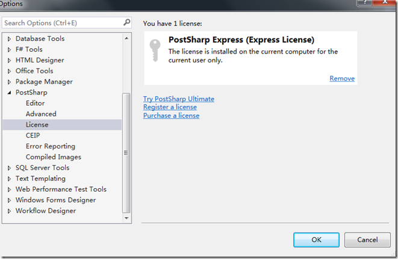Expand the Text Templating node

[9, 178]
